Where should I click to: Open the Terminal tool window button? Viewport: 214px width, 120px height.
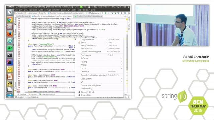22,94
